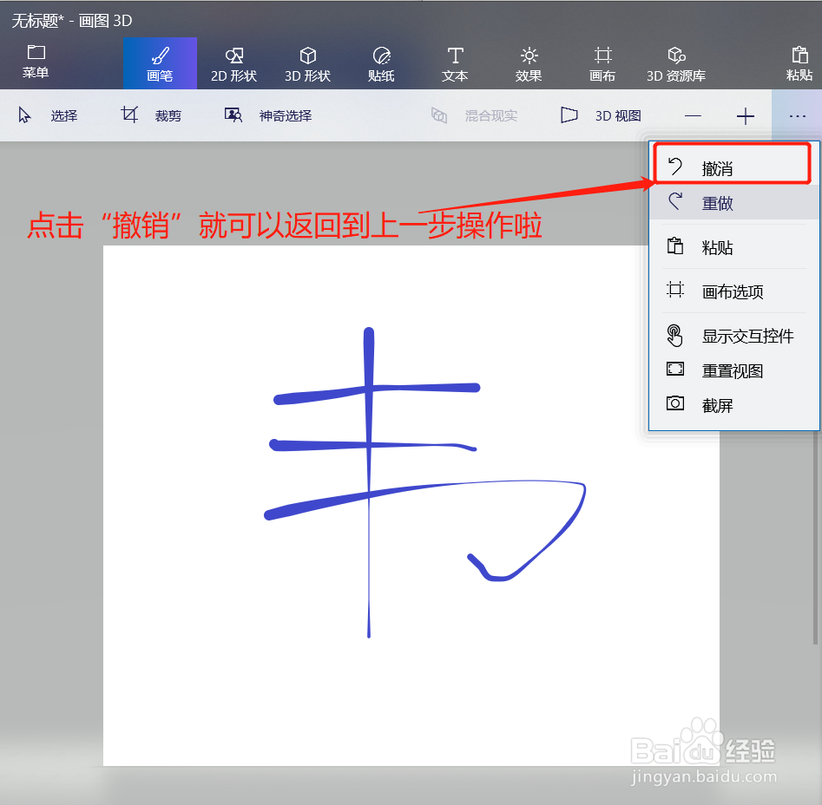822x805 pixels.
Task: Open the 2D 形状 shapes panel
Action: click(x=233, y=63)
